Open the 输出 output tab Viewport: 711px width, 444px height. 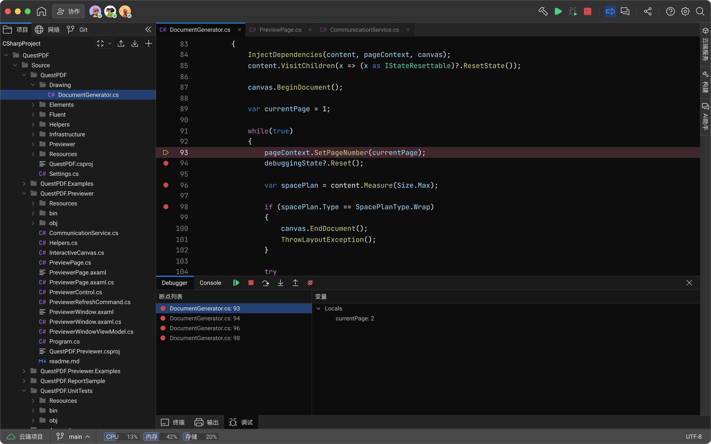point(206,422)
